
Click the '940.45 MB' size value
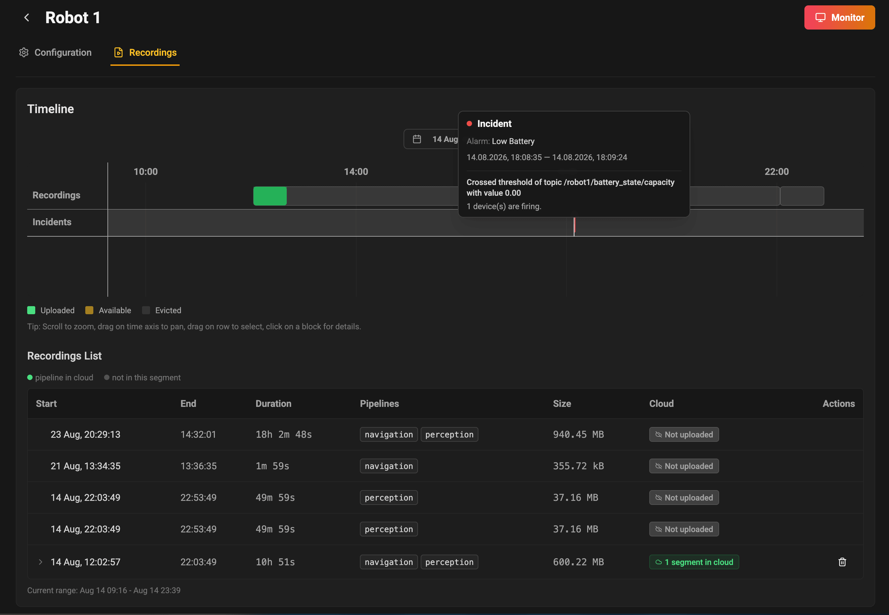578,434
